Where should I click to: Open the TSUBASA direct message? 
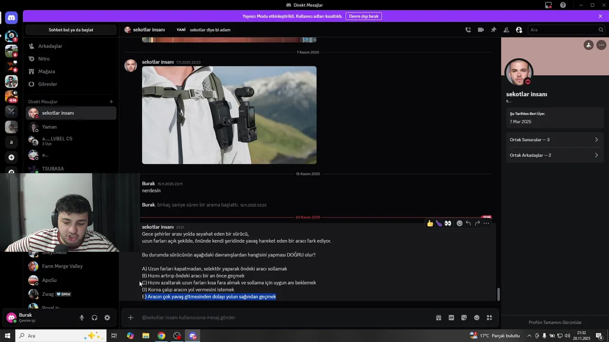click(x=71, y=168)
